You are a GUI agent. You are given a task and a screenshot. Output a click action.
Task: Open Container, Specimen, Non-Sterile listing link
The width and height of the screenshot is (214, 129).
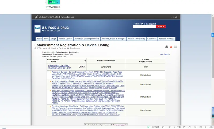coord(89,110)
